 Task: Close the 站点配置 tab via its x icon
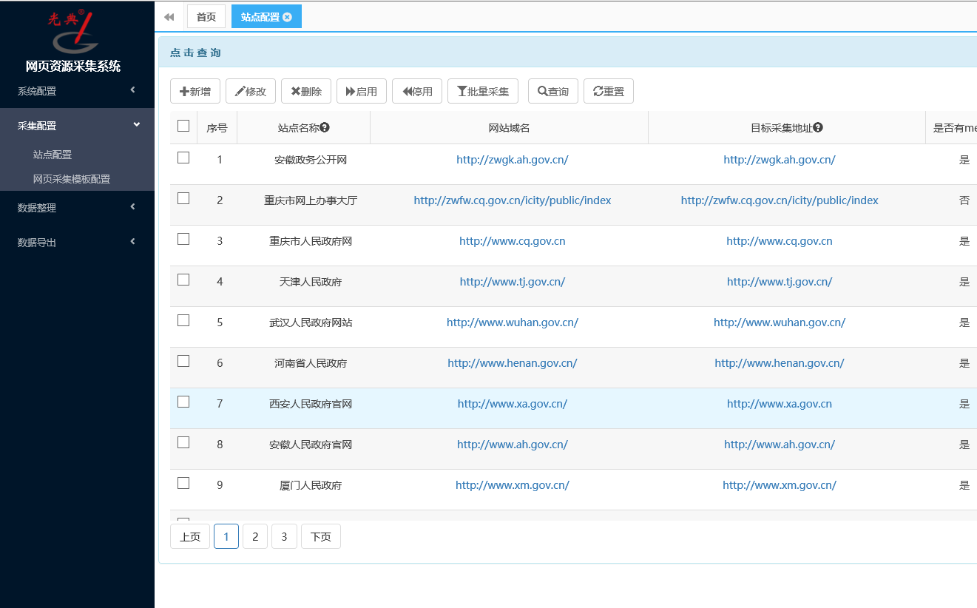point(287,17)
